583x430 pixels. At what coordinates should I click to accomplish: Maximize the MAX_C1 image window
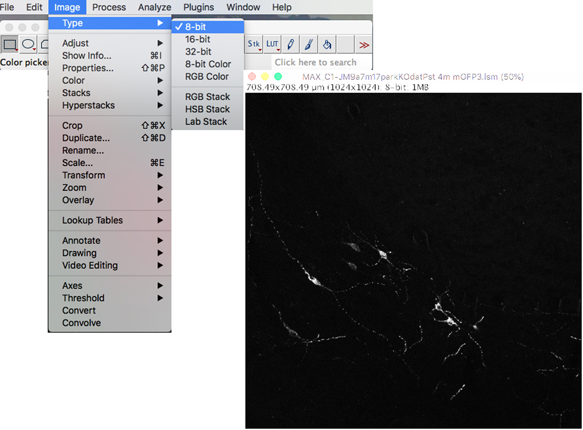278,77
